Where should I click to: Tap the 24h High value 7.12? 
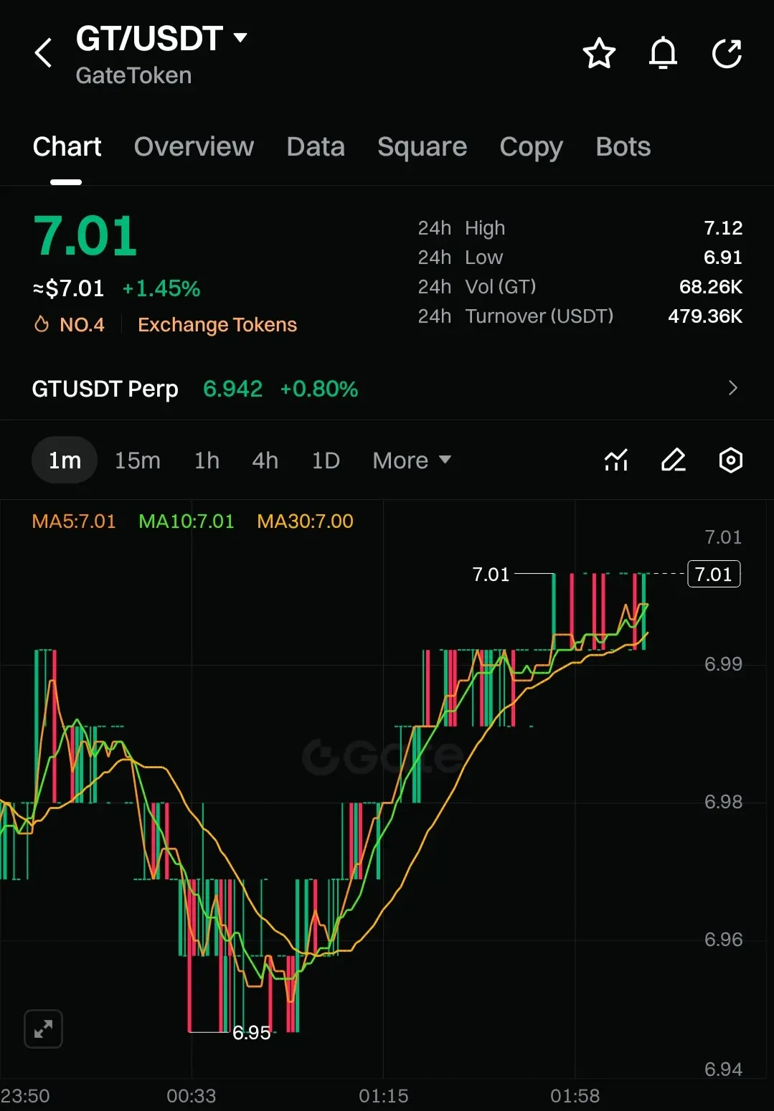point(723,228)
